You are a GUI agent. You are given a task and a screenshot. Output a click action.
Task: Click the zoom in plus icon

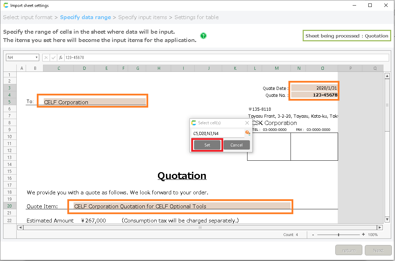363,235
